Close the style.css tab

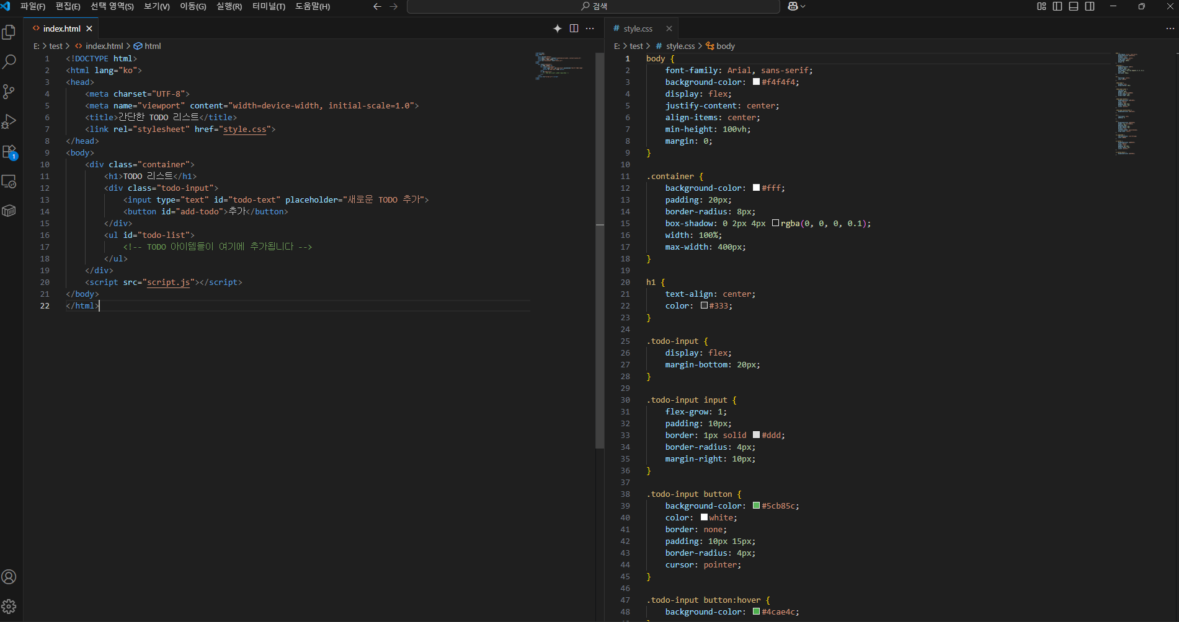[669, 28]
